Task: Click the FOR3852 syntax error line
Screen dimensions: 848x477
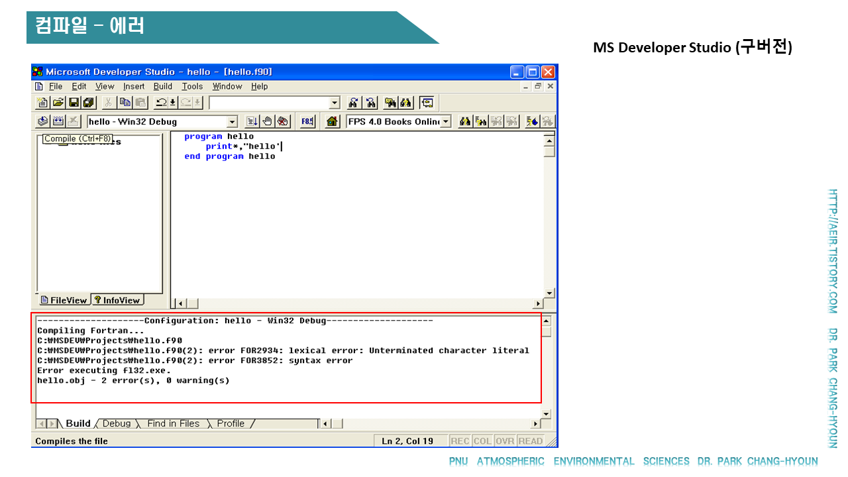Action: coord(195,360)
